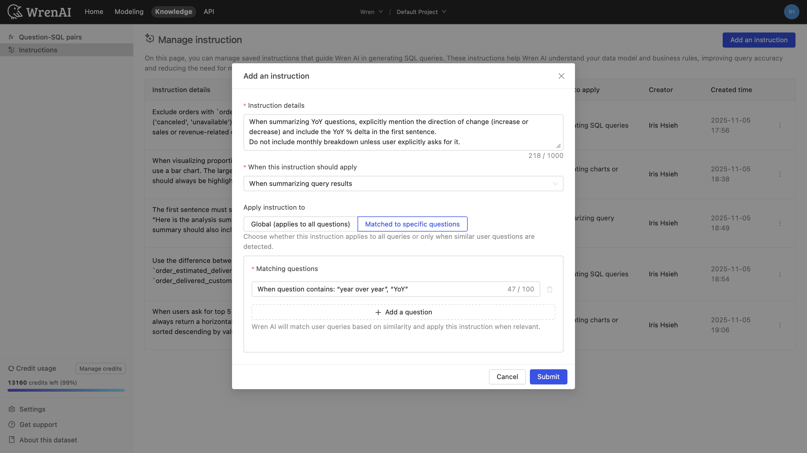Expand the Wren workspace dropdown
Viewport: 807px width, 453px height.
click(x=372, y=11)
